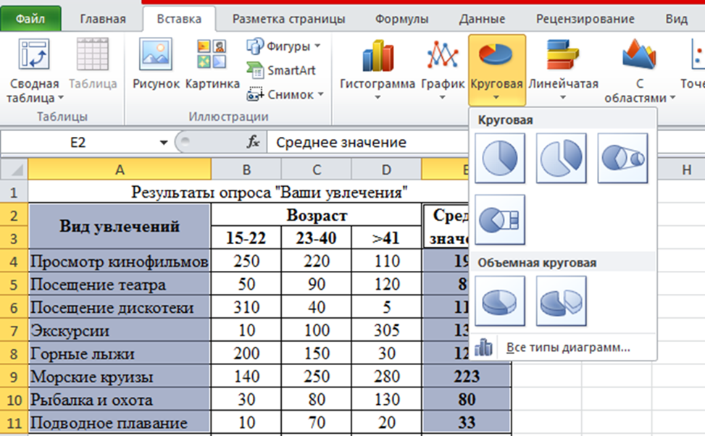Screen dimensions: 705x436
Task: Click the cell with value 280
Action: point(386,376)
